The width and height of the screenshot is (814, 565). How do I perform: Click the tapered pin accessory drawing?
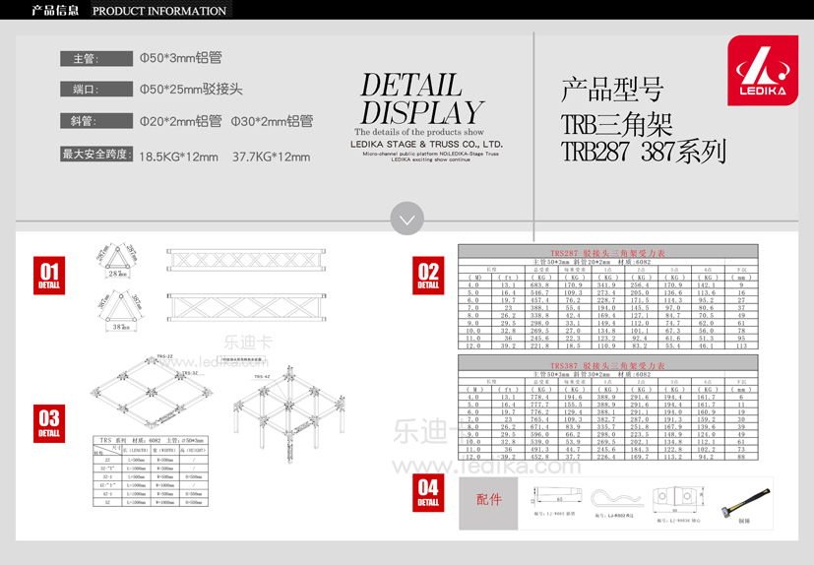(x=555, y=495)
